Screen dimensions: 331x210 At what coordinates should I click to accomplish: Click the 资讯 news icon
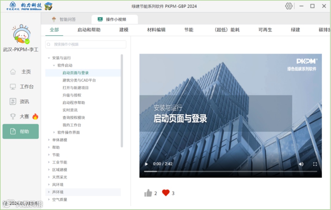click(x=13, y=101)
